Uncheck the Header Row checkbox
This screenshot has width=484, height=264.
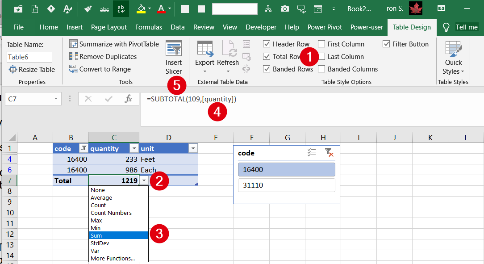pos(267,44)
